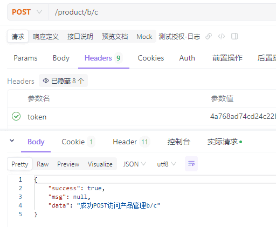Open the POST method dropdown
The image size is (276, 227).
[x=27, y=12]
